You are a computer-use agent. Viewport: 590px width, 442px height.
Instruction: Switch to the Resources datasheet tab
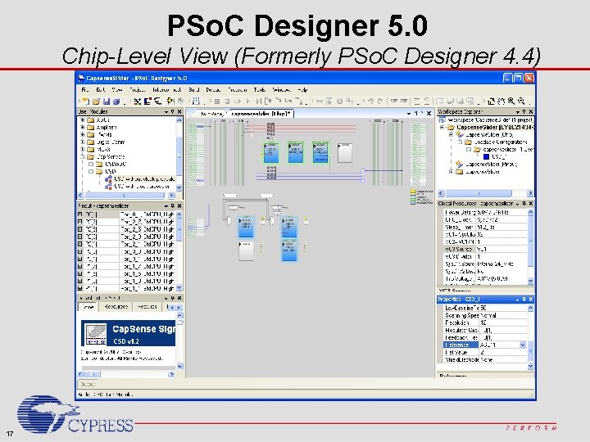pos(116,307)
